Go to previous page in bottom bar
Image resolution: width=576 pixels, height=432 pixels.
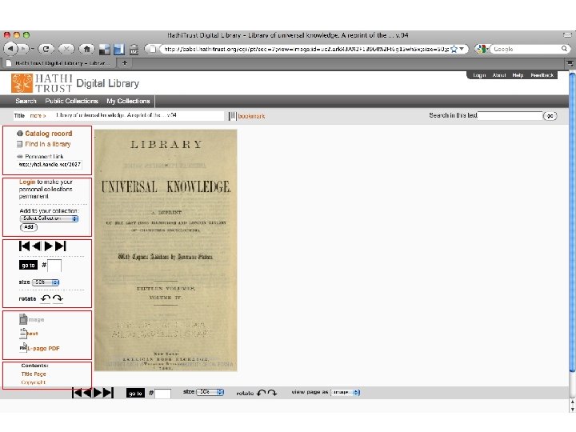click(87, 393)
